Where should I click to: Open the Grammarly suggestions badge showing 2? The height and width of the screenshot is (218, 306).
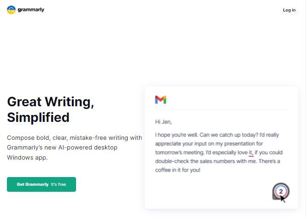click(x=281, y=191)
